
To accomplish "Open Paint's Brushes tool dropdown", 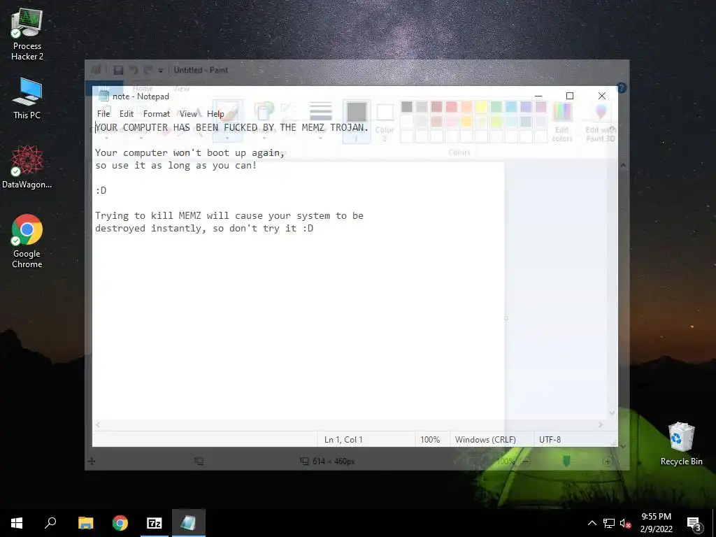I will click(x=227, y=120).
